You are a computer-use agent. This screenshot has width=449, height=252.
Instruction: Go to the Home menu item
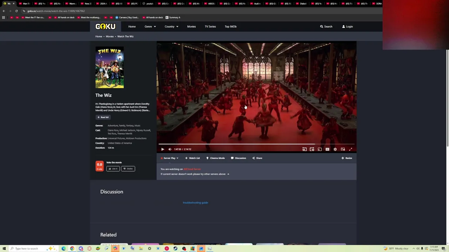(132, 26)
